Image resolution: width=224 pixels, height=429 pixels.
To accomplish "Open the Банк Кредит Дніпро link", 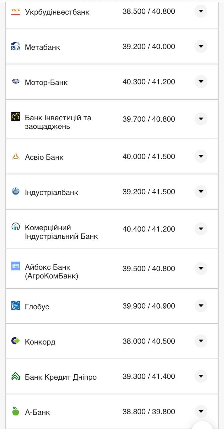I will tap(61, 377).
